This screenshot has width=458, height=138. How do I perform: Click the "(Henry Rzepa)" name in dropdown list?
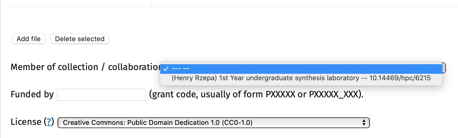point(194,78)
